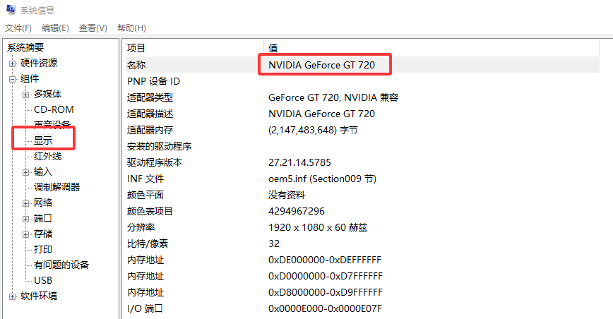Select the INF 文件 row label

click(x=145, y=179)
